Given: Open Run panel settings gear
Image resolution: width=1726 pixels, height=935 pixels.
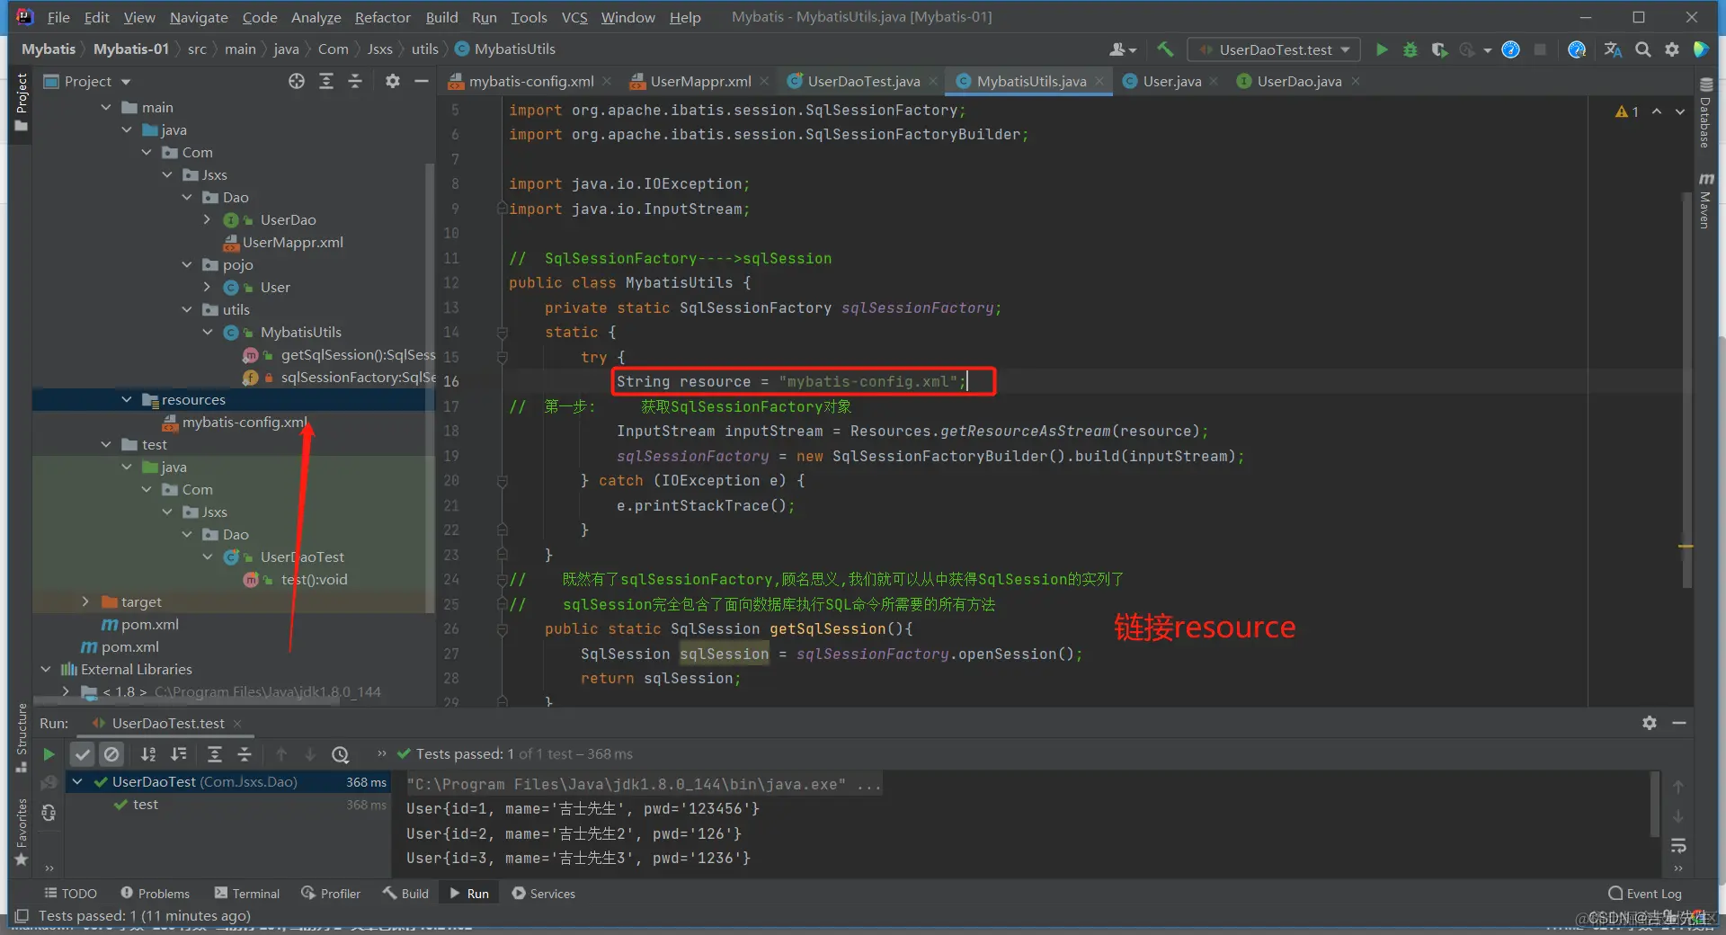Looking at the screenshot, I should click(x=1650, y=723).
